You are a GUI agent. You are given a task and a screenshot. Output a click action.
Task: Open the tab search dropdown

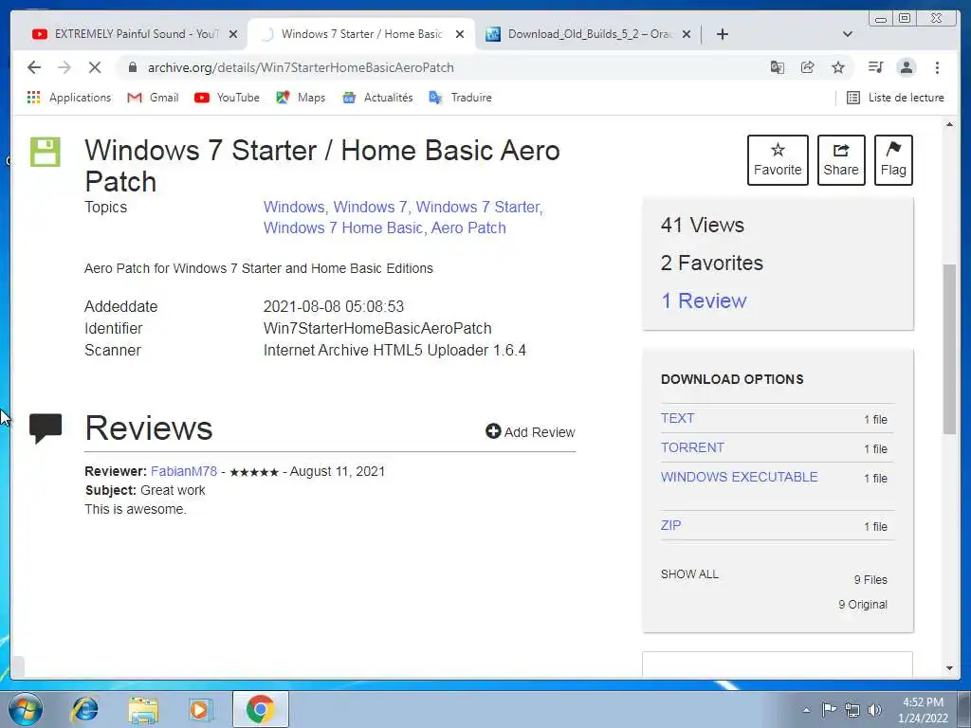pyautogui.click(x=848, y=34)
